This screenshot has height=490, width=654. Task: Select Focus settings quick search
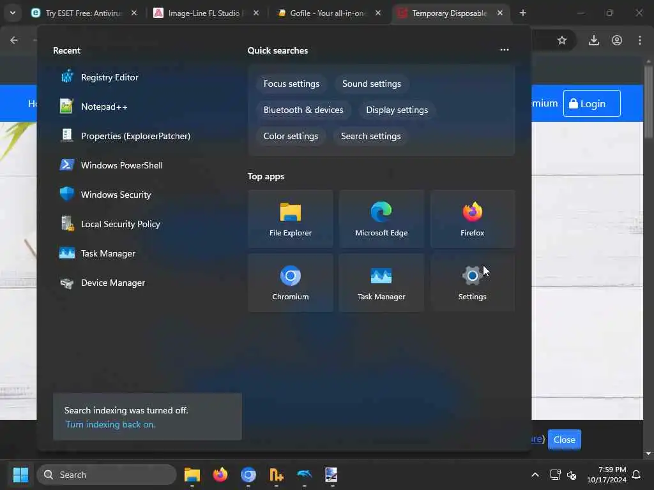coord(291,84)
